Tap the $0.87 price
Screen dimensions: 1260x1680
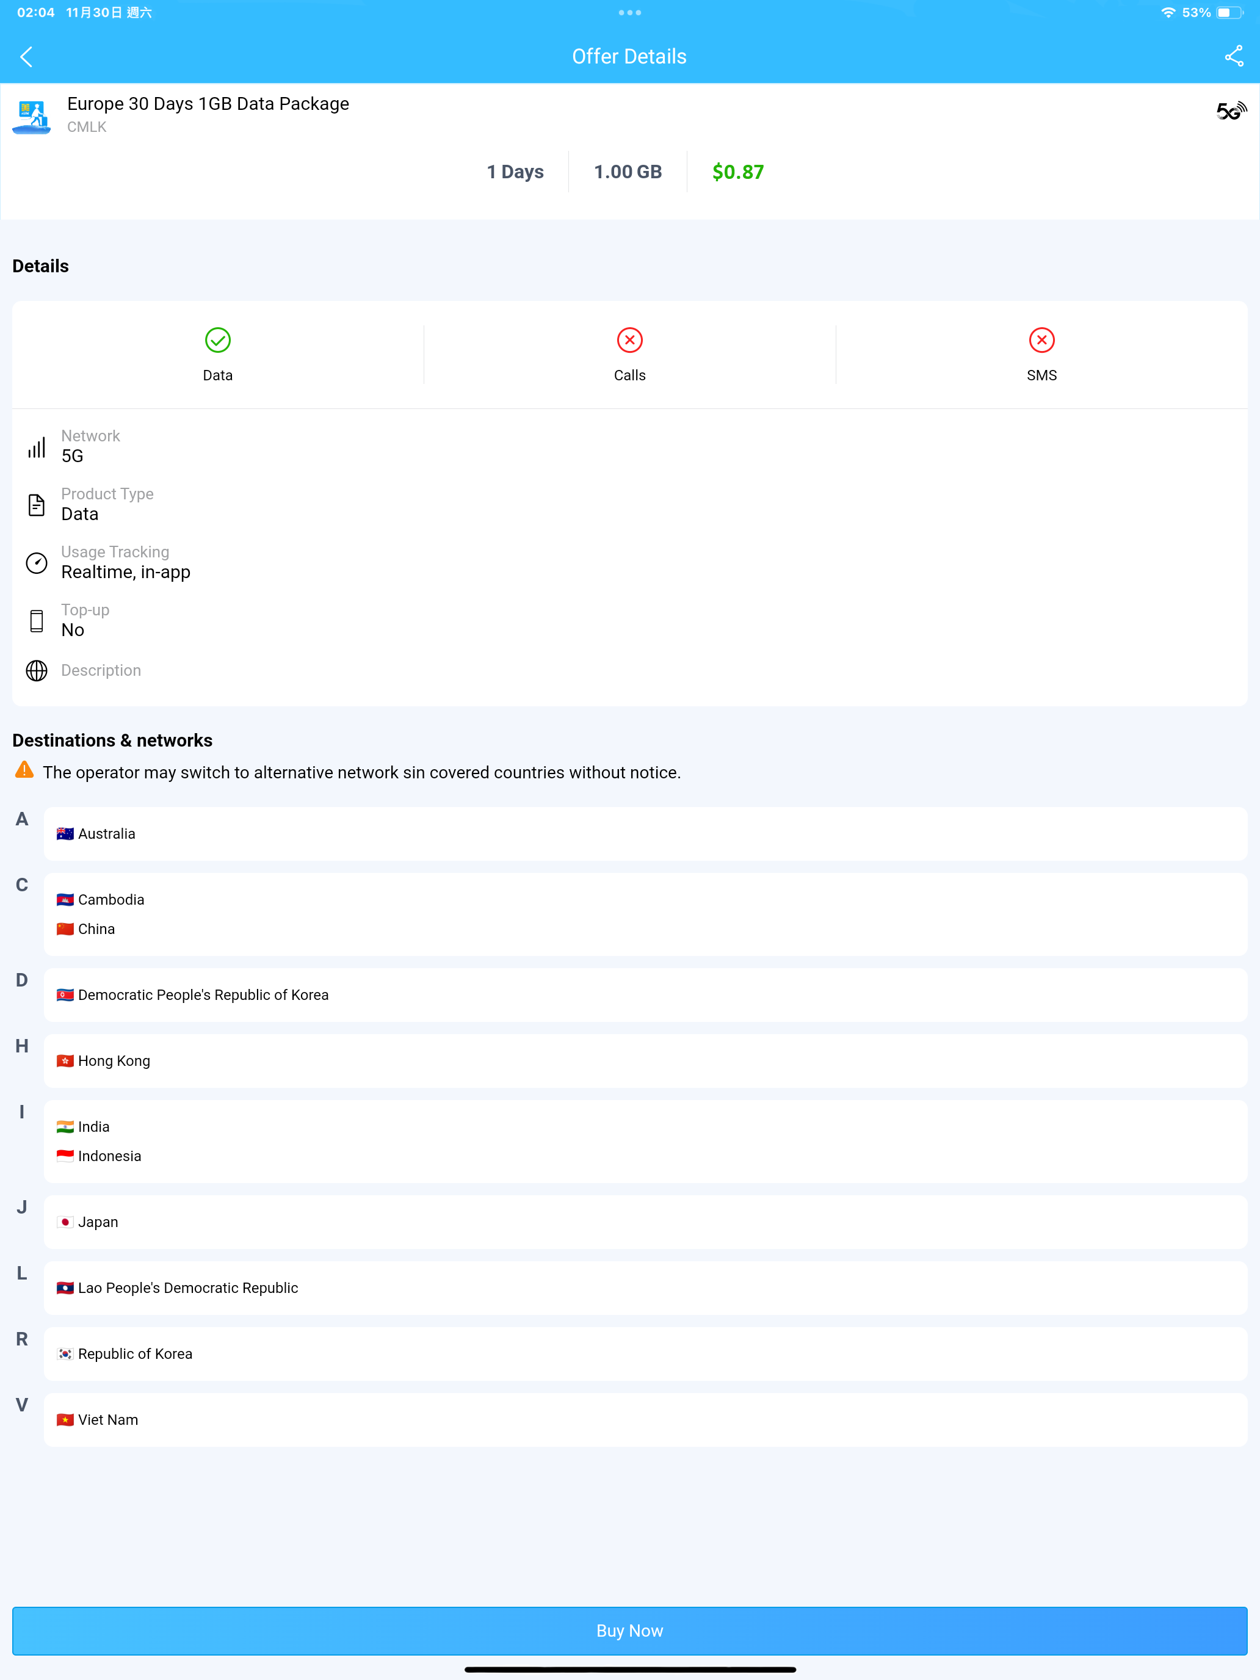click(737, 172)
